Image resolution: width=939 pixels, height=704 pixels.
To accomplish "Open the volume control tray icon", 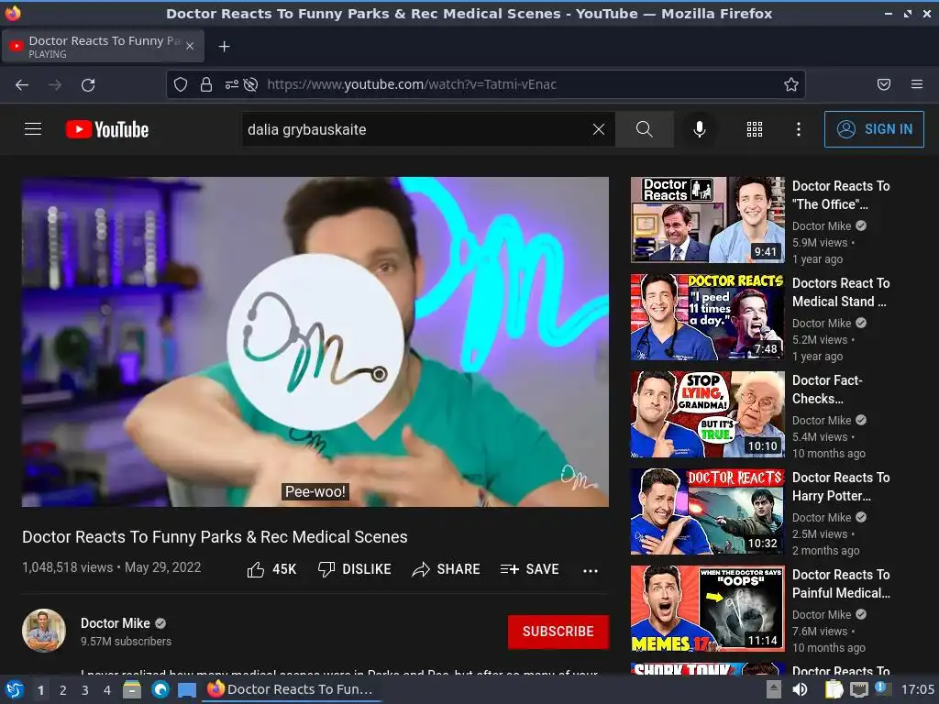I will 800,689.
